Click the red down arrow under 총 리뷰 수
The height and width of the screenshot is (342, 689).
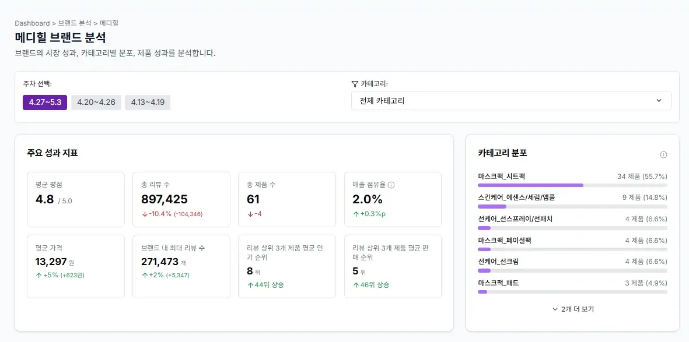click(144, 214)
